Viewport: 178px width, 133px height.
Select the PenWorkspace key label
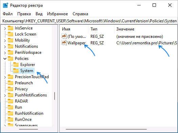pos(28,52)
